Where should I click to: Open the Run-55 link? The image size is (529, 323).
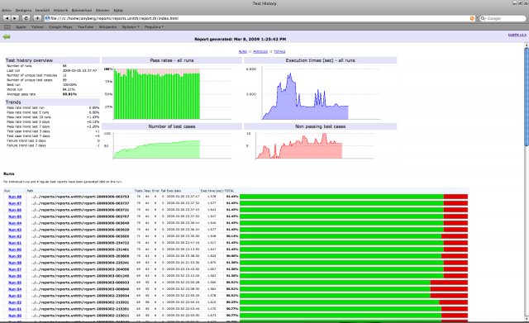(x=15, y=283)
